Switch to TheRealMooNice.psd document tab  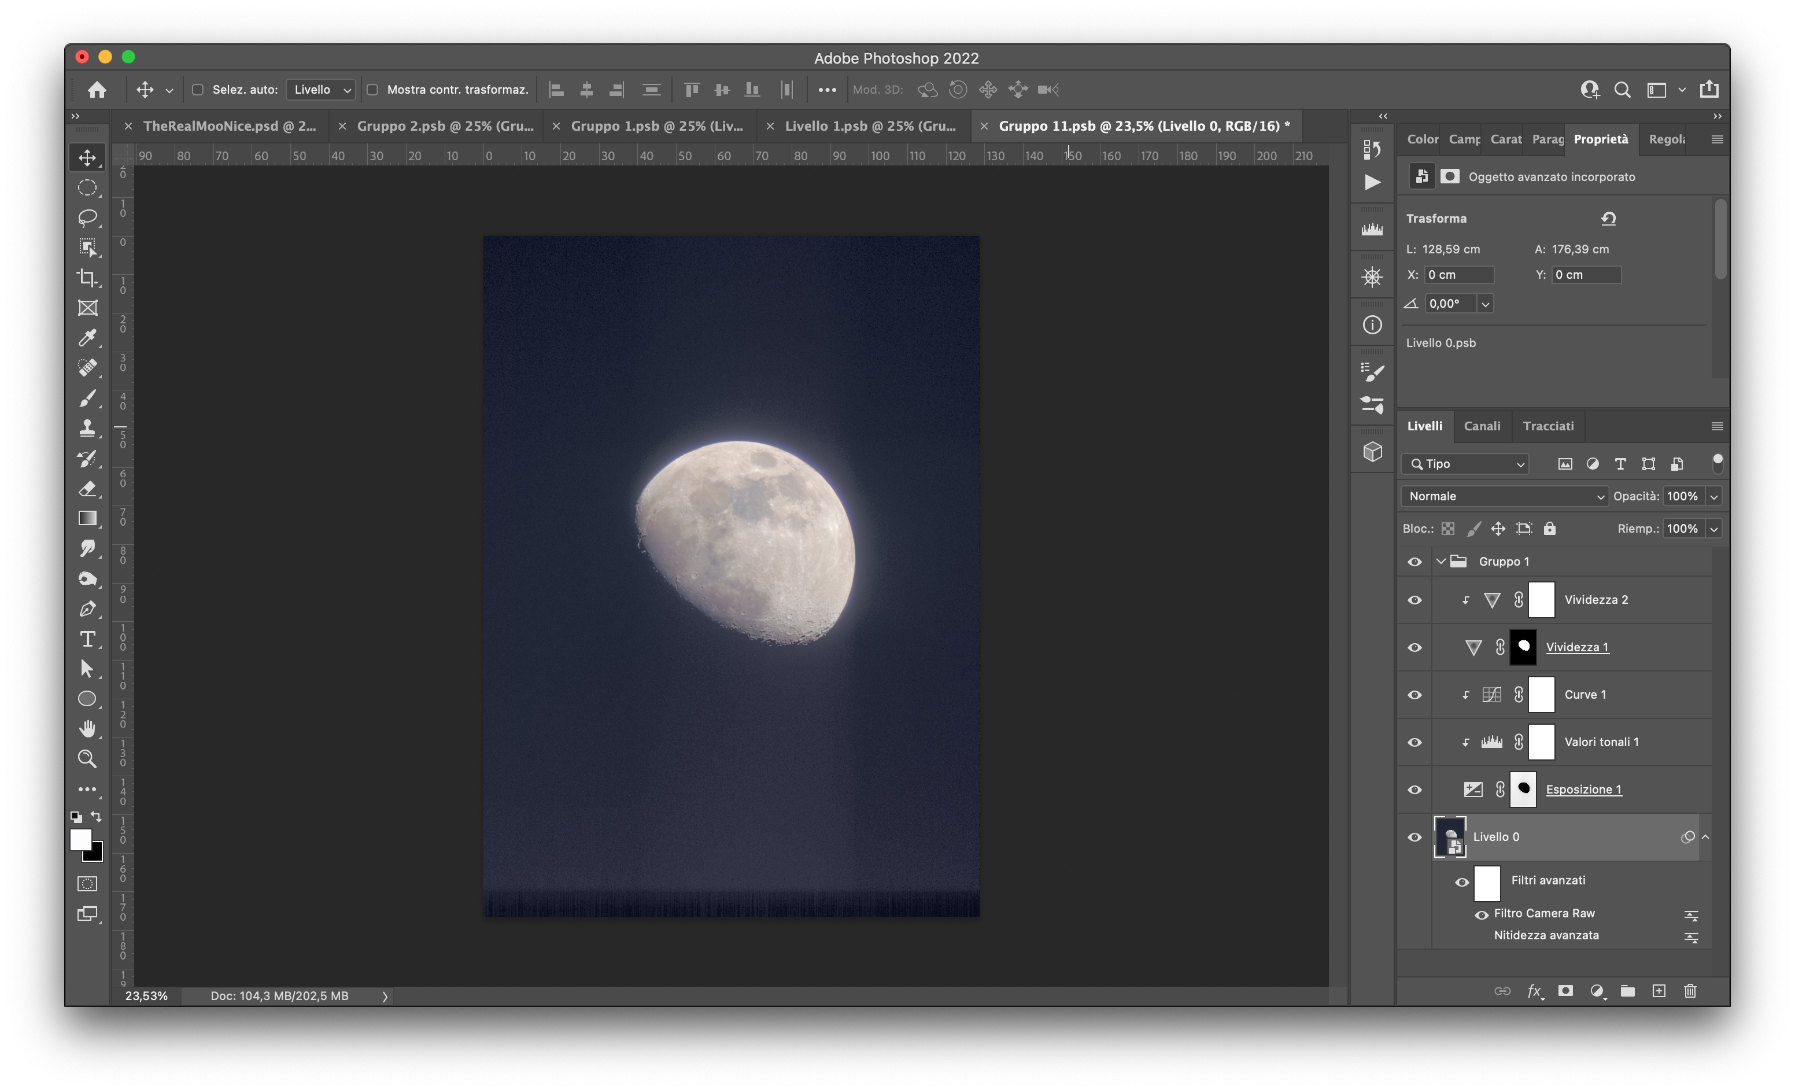pyautogui.click(x=229, y=126)
